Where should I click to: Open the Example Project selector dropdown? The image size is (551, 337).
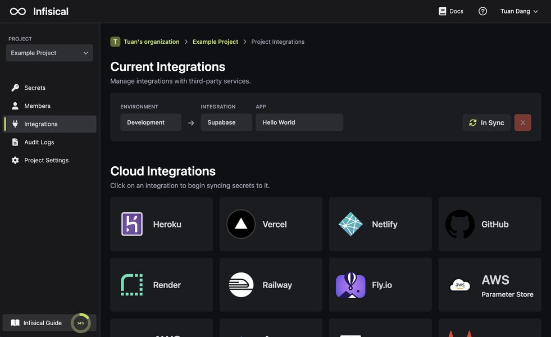point(49,53)
